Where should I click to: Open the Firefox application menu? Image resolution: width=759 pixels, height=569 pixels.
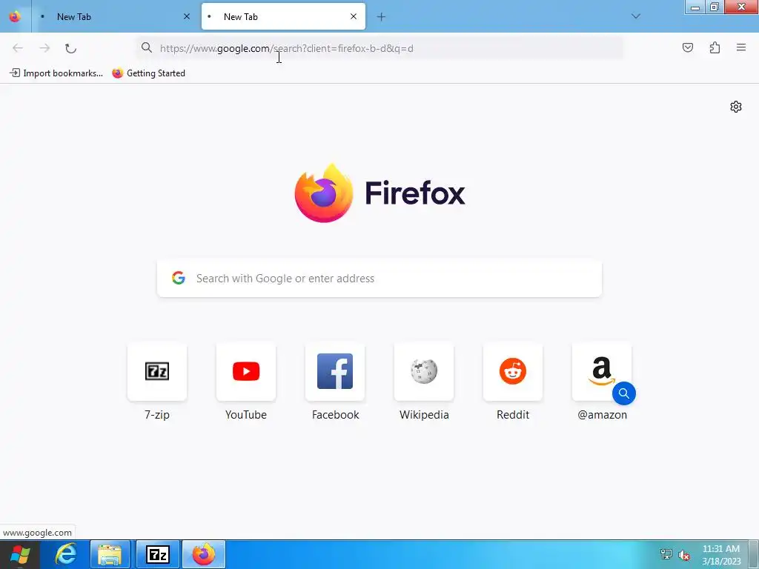741,47
